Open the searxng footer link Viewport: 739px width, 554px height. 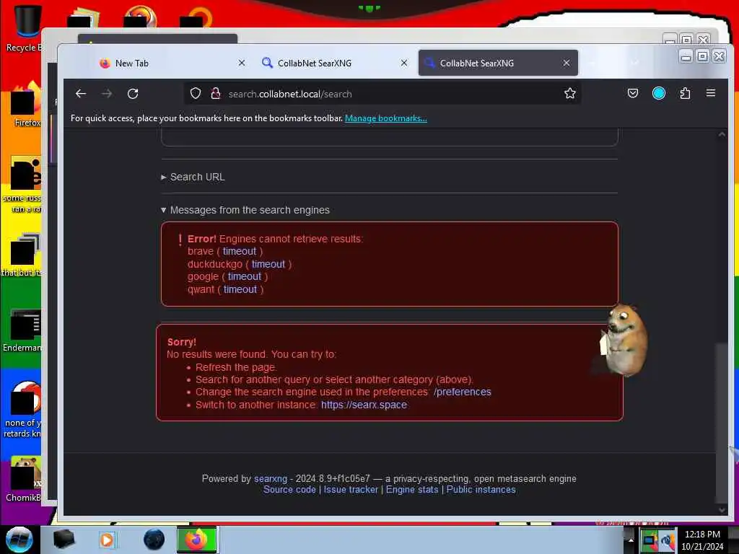pos(271,479)
